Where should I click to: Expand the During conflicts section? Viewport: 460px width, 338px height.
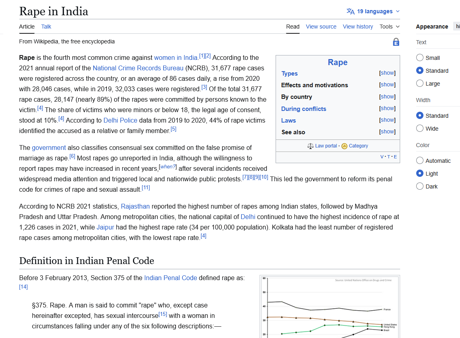(387, 108)
